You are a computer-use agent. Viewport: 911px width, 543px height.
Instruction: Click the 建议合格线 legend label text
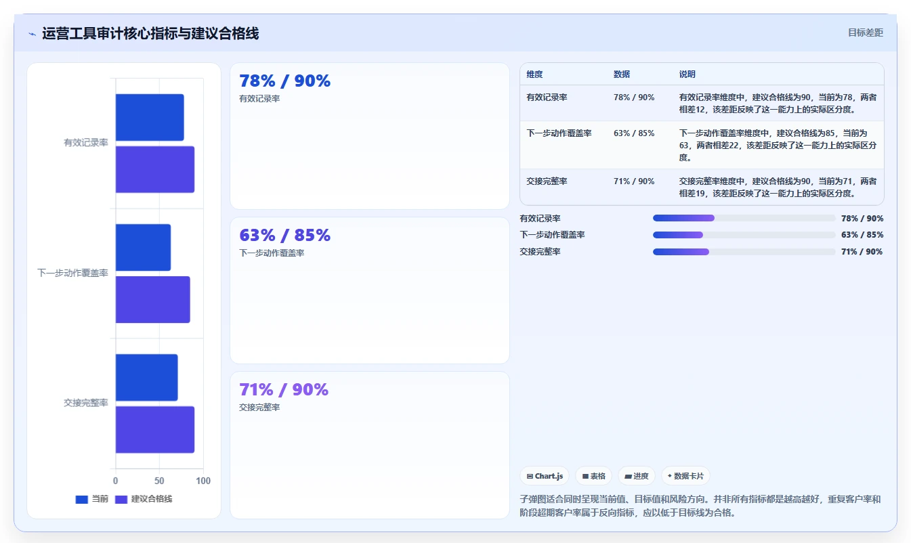tap(152, 499)
